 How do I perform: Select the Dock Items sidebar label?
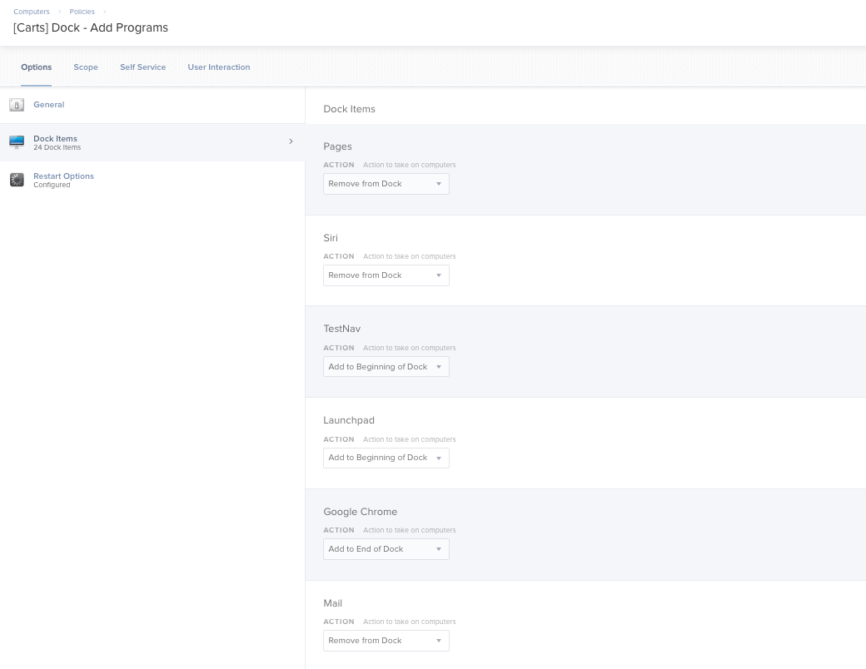click(55, 139)
